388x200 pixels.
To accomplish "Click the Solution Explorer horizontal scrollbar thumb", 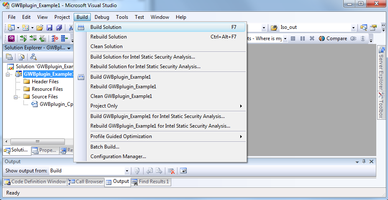I will (38, 142).
